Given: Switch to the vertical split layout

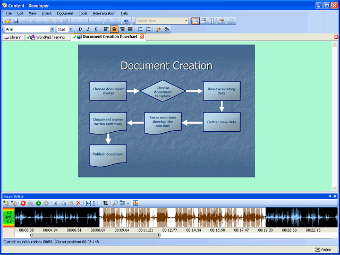Looking at the screenshot, I should click(211, 21).
